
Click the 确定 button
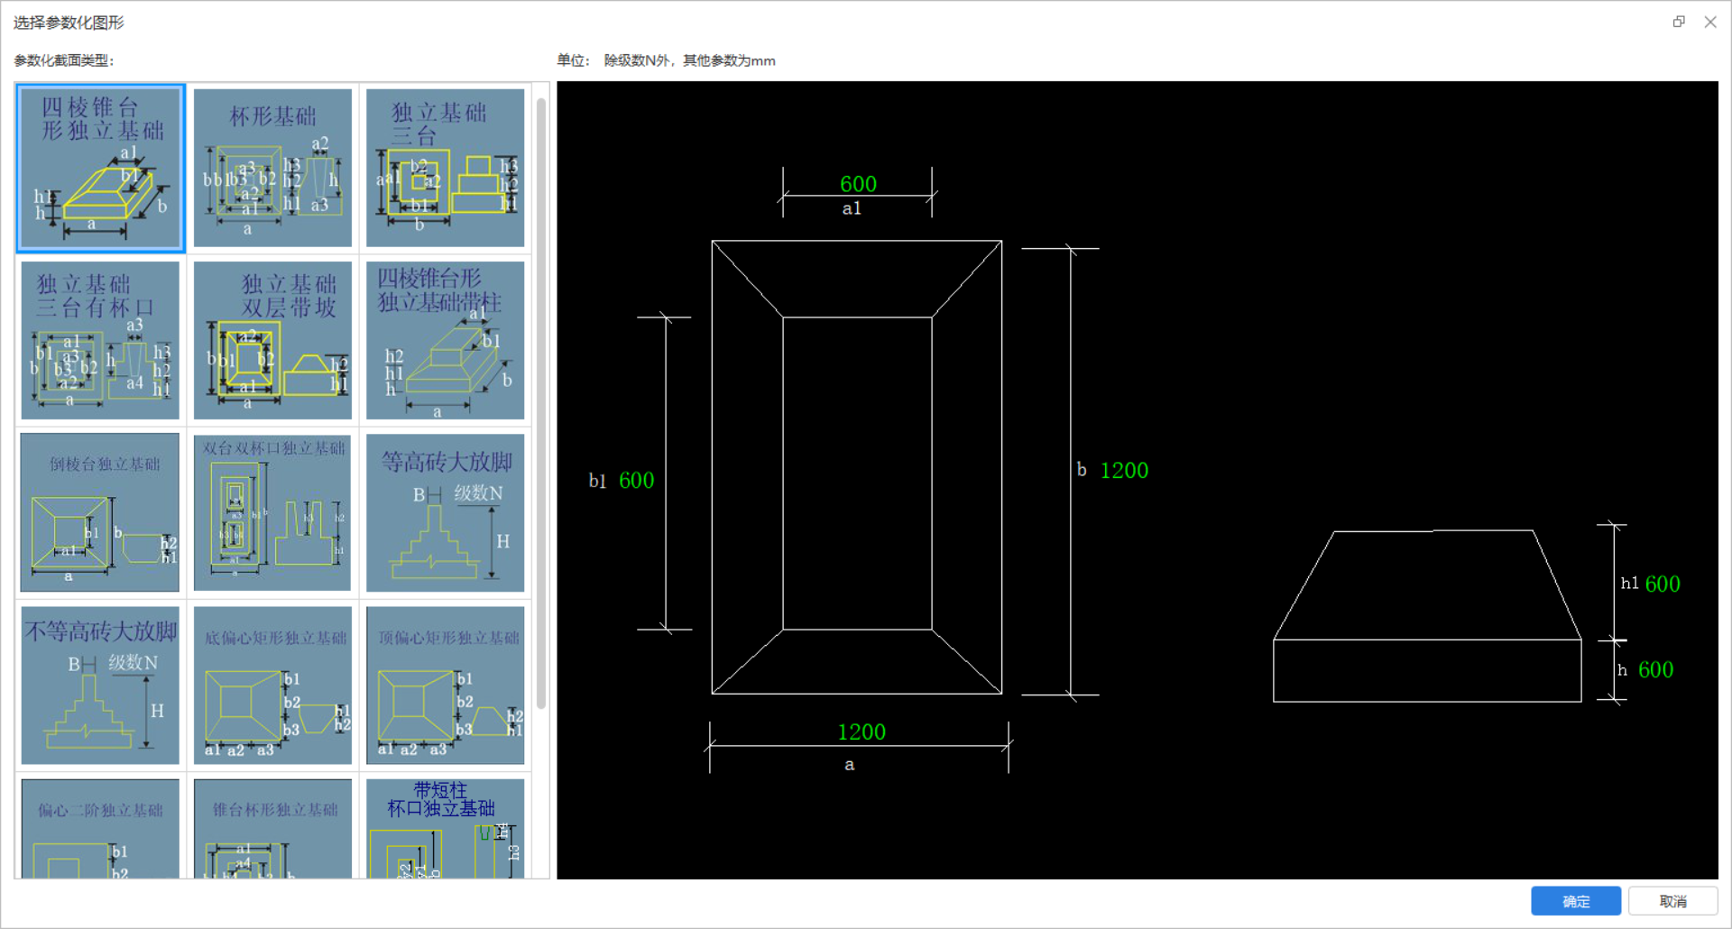(x=1576, y=901)
